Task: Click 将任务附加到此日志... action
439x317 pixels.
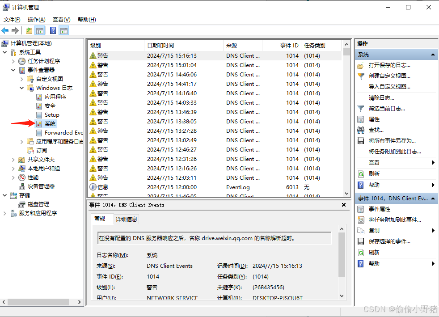Action: [x=395, y=152]
